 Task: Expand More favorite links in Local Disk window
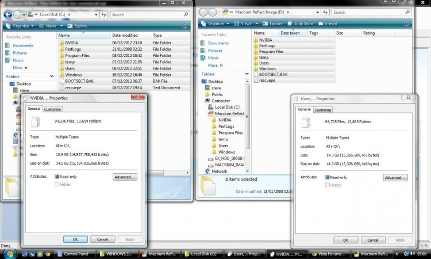pyautogui.click(x=20, y=68)
